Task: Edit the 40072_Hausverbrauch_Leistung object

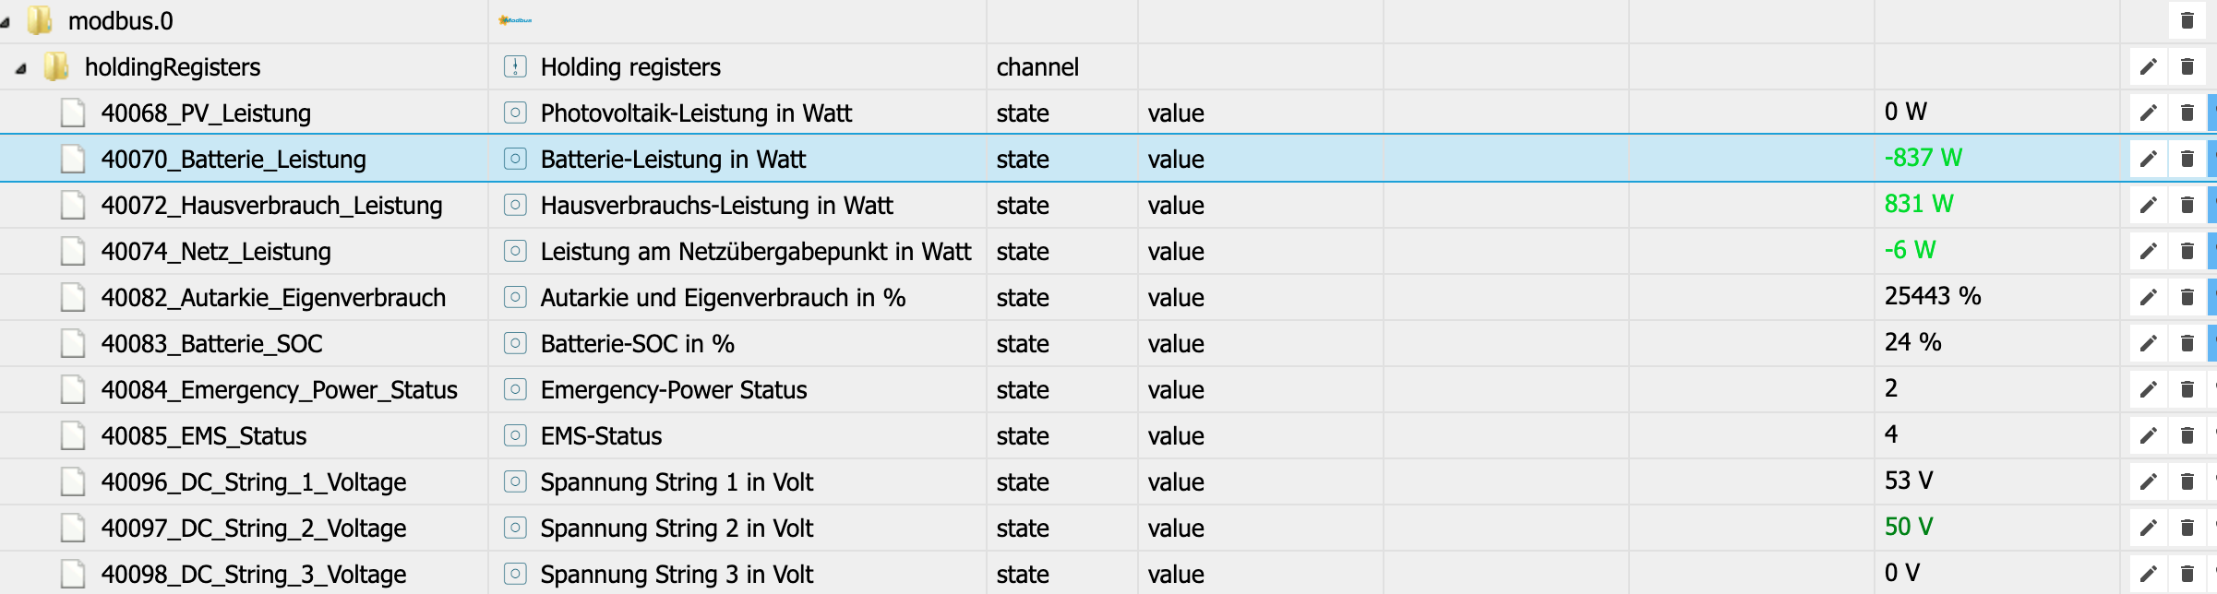Action: tap(2148, 205)
